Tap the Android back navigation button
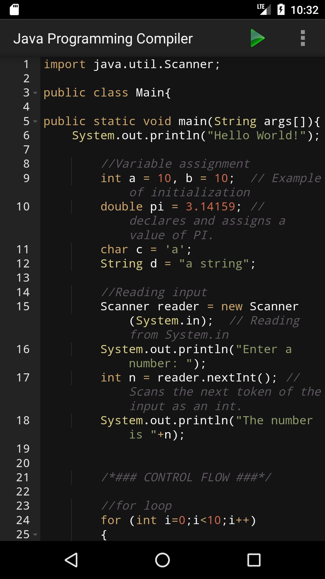The image size is (325, 579). [x=72, y=560]
